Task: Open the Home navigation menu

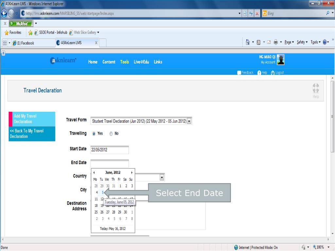Action: (x=93, y=62)
